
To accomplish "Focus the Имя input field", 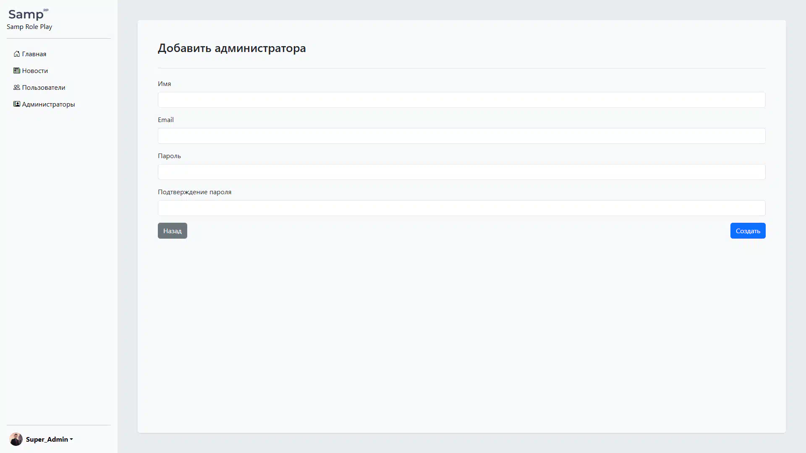I will click(x=461, y=100).
